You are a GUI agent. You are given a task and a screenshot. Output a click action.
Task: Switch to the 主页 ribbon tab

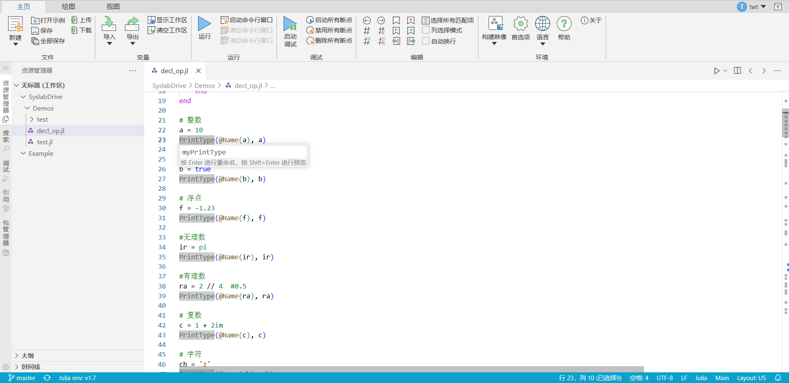(23, 7)
